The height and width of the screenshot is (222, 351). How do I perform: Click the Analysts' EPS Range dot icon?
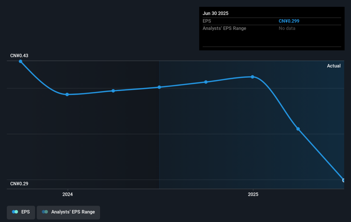pyautogui.click(x=45, y=212)
